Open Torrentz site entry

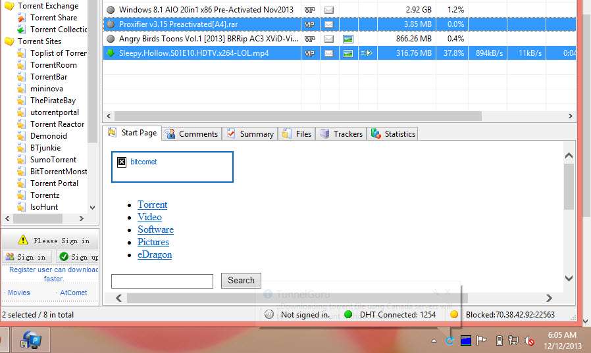pyautogui.click(x=45, y=195)
